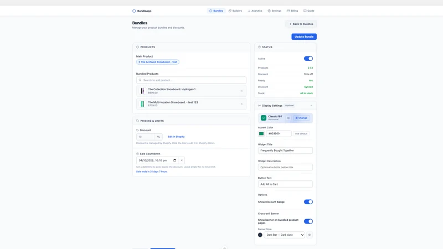Open the Guide tab
Viewport: 443px width, 249px height.
tap(309, 11)
